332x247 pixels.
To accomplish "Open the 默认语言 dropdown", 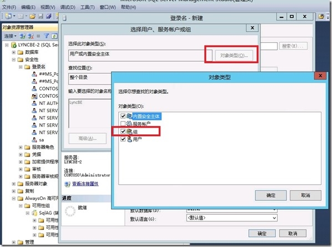I will tap(274, 218).
